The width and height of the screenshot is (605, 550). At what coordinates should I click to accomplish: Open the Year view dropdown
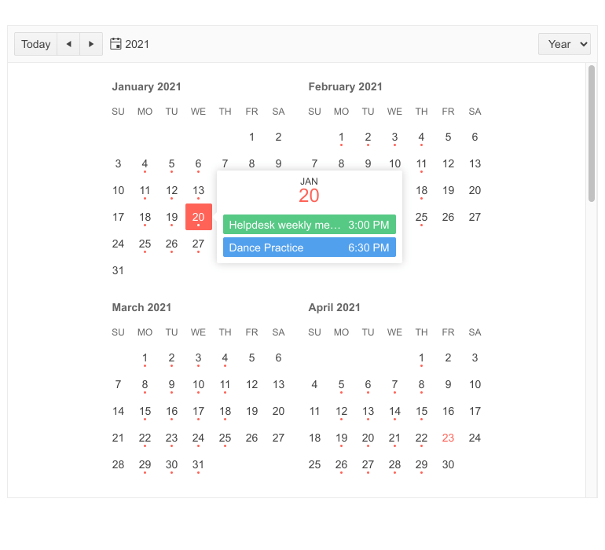coord(564,44)
